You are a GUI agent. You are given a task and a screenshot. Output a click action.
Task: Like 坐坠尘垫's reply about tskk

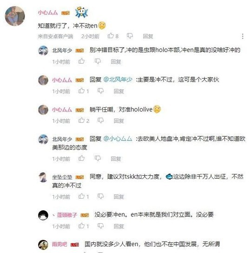81,196
